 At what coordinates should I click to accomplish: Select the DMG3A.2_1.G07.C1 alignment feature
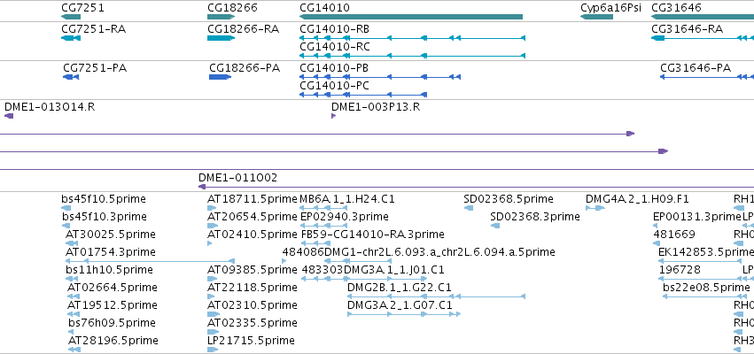pos(404,314)
